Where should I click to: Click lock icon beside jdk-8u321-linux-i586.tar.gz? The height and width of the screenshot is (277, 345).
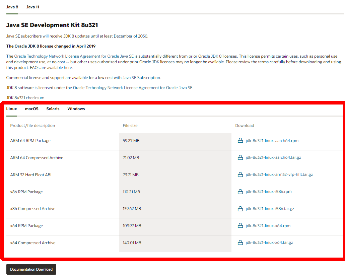pyautogui.click(x=240, y=209)
